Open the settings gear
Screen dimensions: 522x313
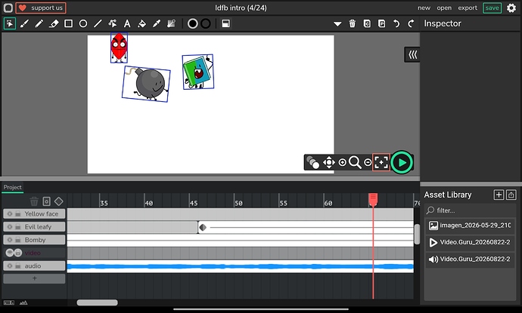click(511, 8)
